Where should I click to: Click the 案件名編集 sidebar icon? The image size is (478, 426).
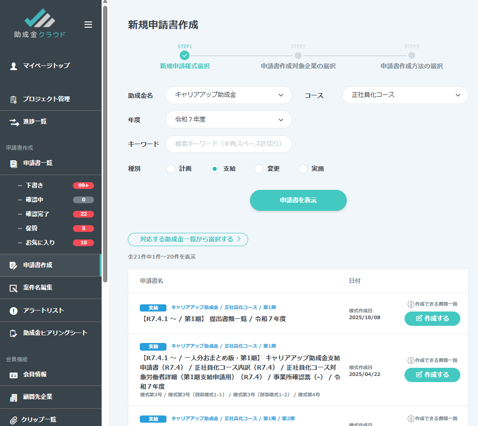tap(13, 288)
